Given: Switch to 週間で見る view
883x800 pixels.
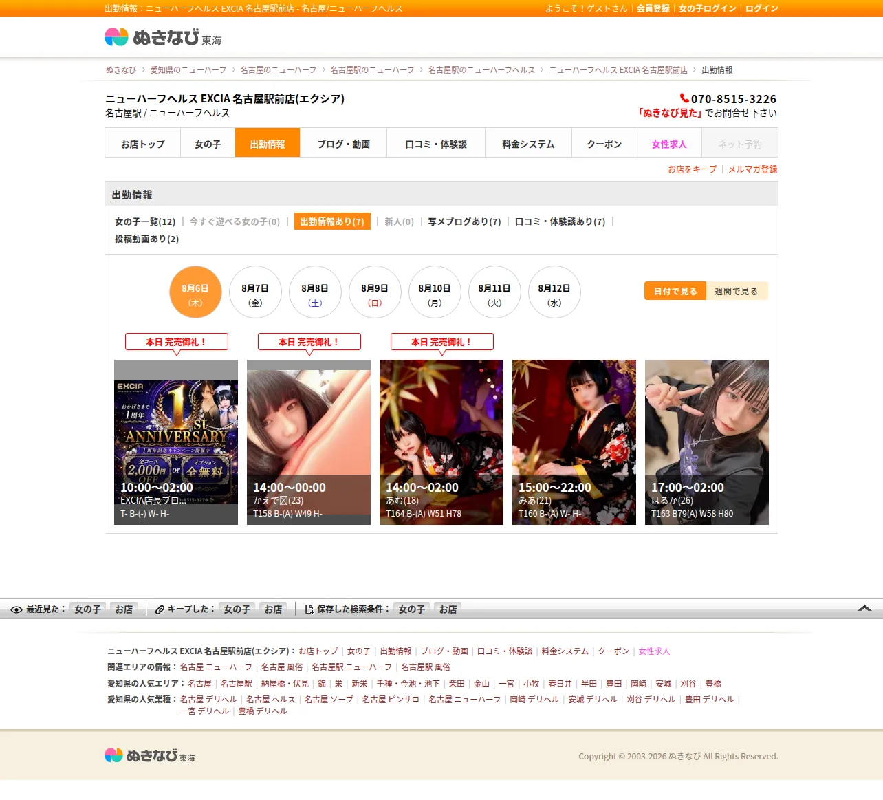Looking at the screenshot, I should 737,291.
